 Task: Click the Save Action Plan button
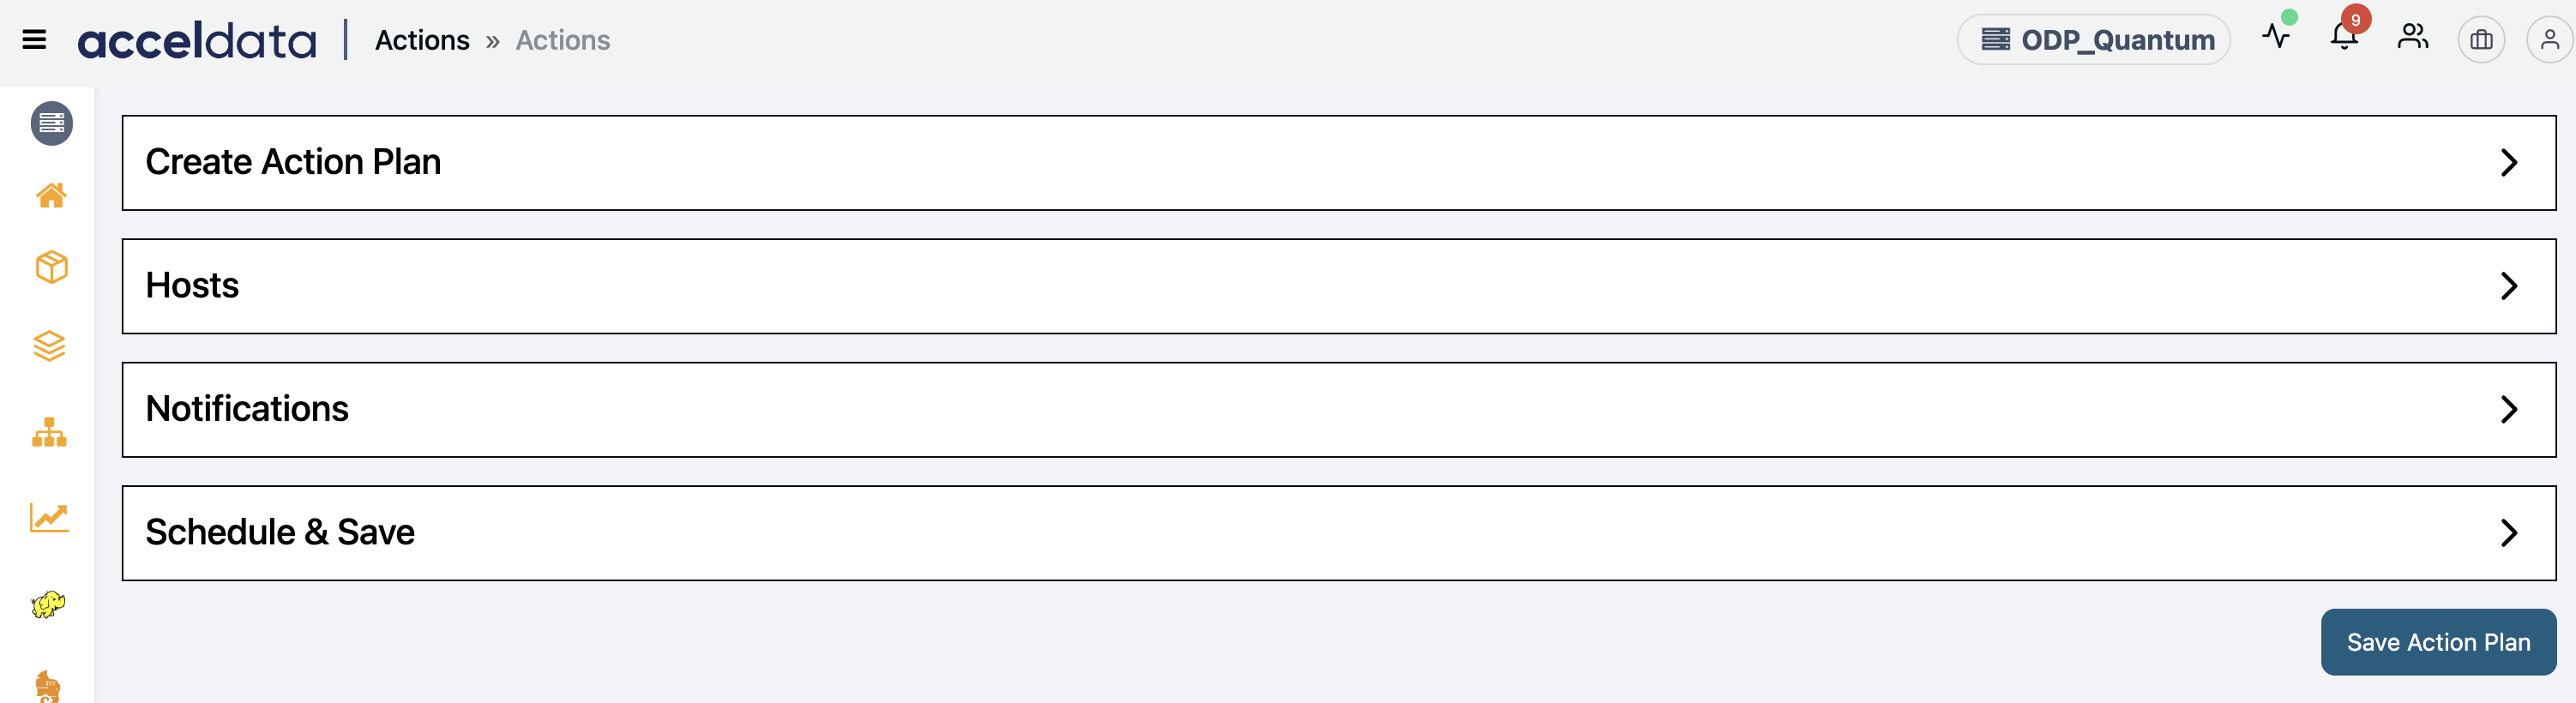click(x=2438, y=642)
